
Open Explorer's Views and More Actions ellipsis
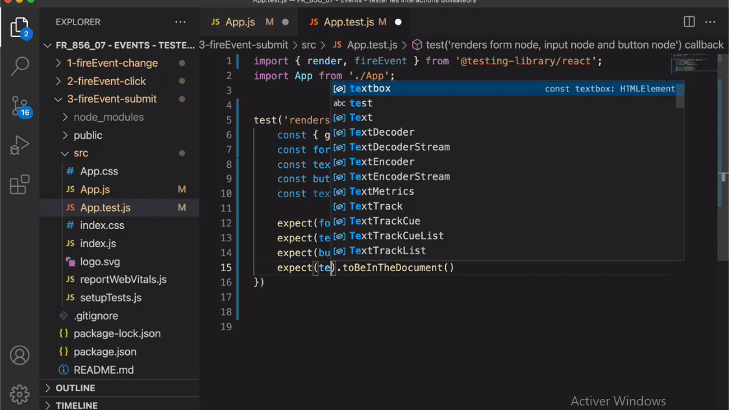coord(180,22)
